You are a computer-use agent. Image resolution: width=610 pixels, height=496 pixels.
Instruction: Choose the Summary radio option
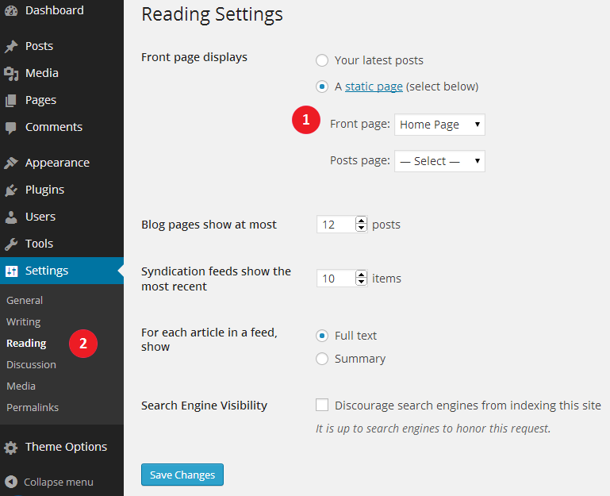pyautogui.click(x=322, y=359)
